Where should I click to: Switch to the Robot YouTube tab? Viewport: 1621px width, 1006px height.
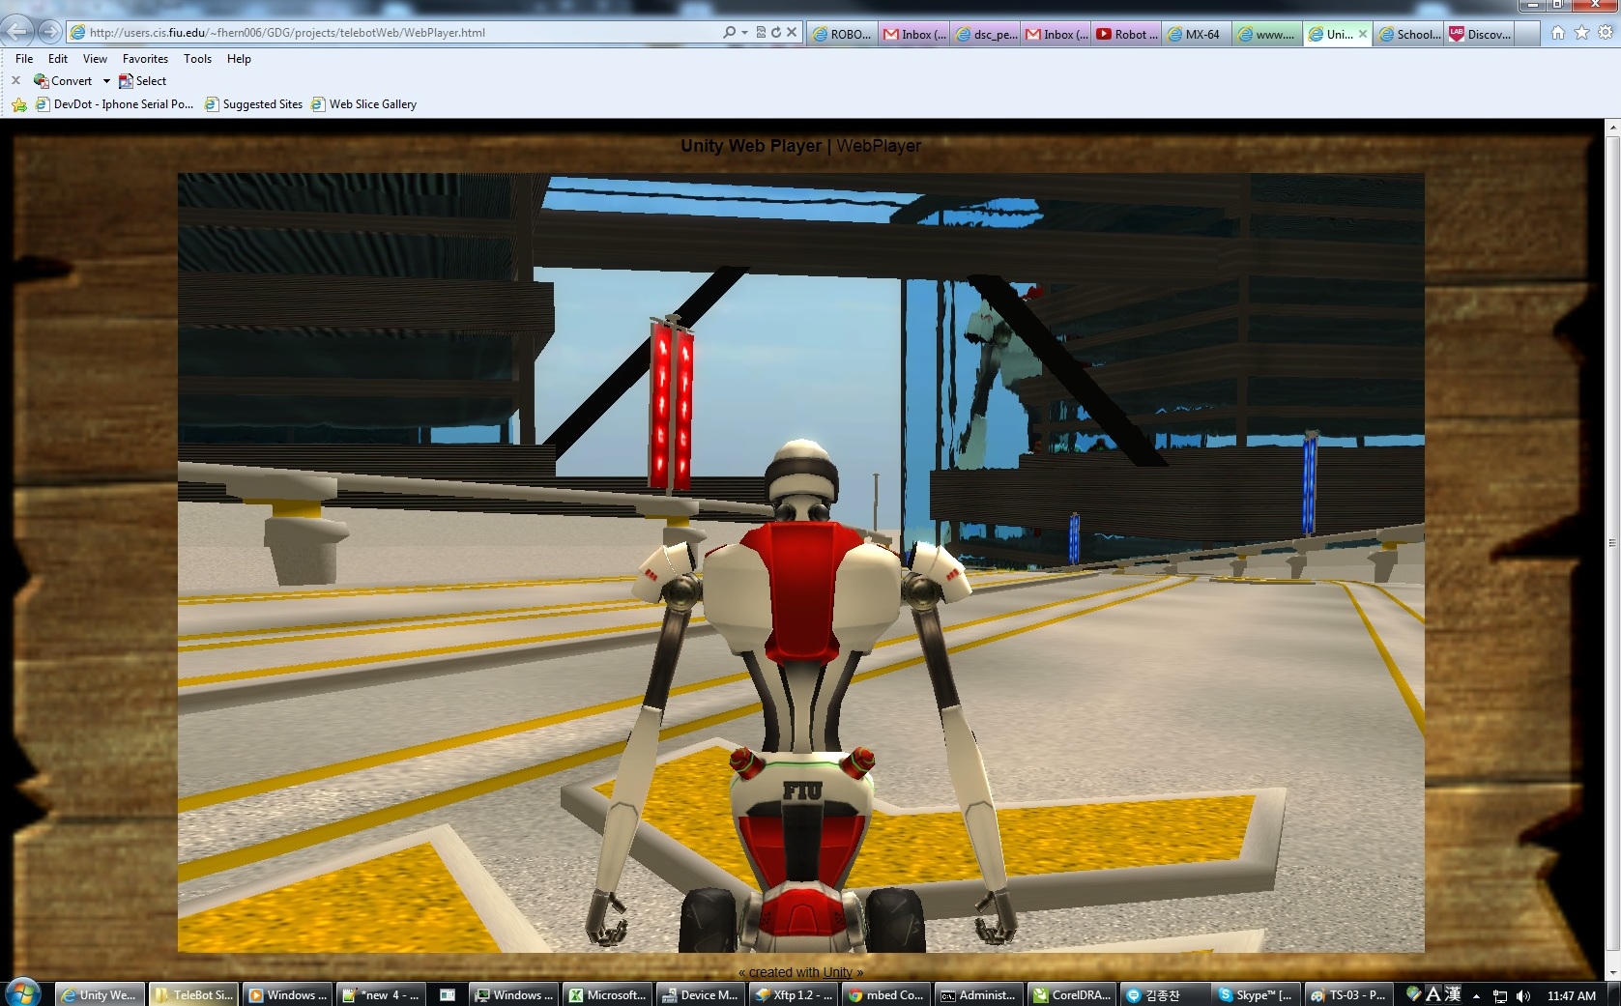tap(1127, 34)
